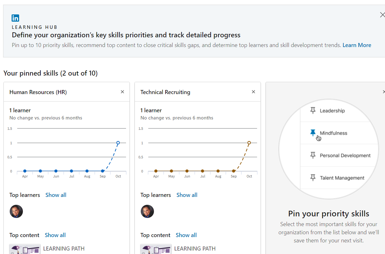Click the blue pin icon beside Mindfulness

coord(313,133)
